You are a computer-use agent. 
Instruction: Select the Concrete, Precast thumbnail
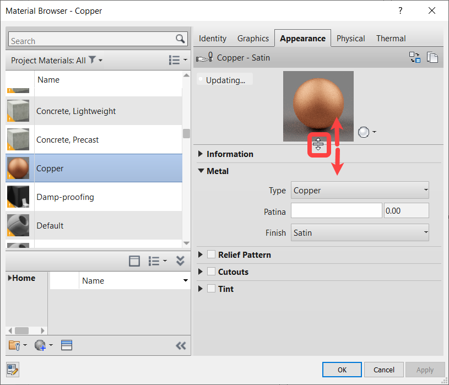point(18,139)
